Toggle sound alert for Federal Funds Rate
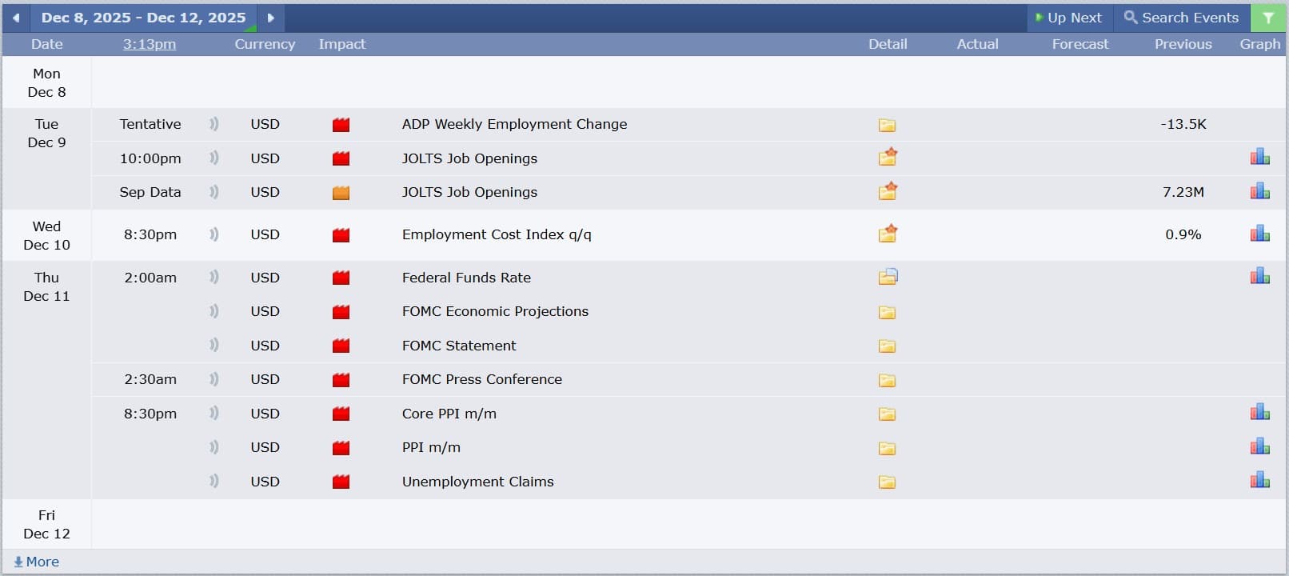Image resolution: width=1289 pixels, height=576 pixels. pyautogui.click(x=214, y=278)
